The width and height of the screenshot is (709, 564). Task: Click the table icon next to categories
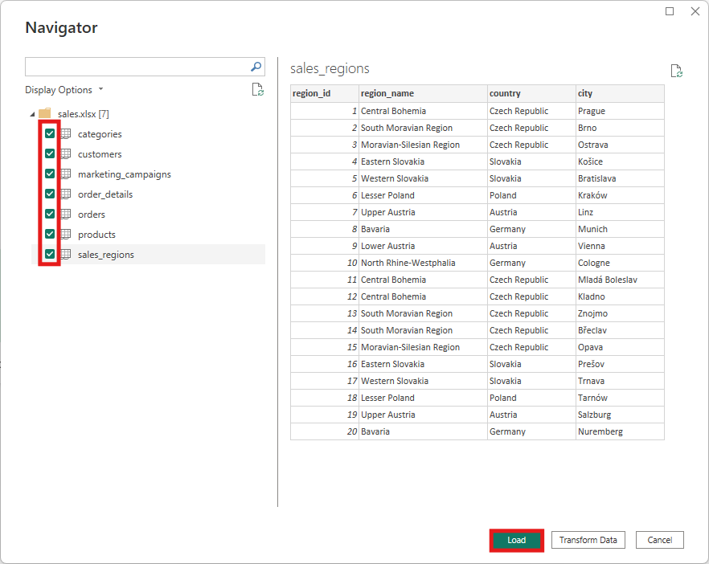[66, 133]
